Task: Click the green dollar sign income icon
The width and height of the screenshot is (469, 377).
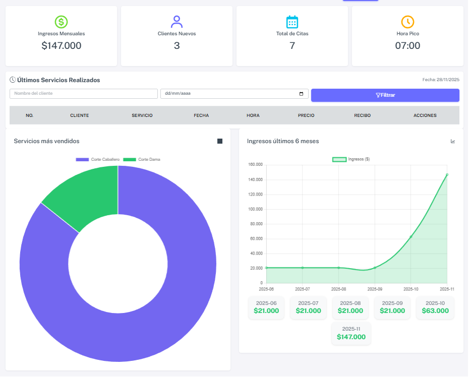Action: pos(61,22)
